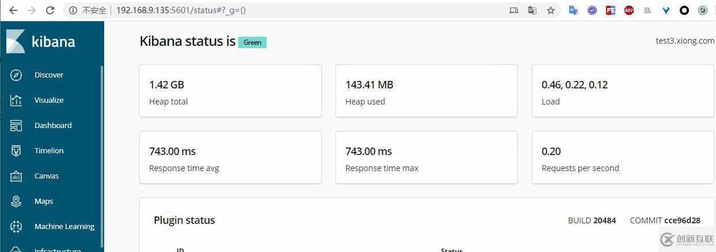Open Maps from the sidebar
Viewport: 716px width, 252px height.
(44, 201)
